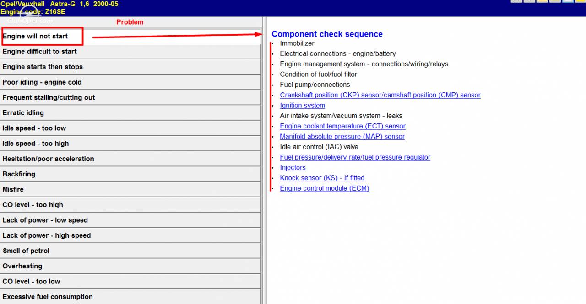
Task: Click 'Fuel pump/connections' item
Action: click(315, 85)
